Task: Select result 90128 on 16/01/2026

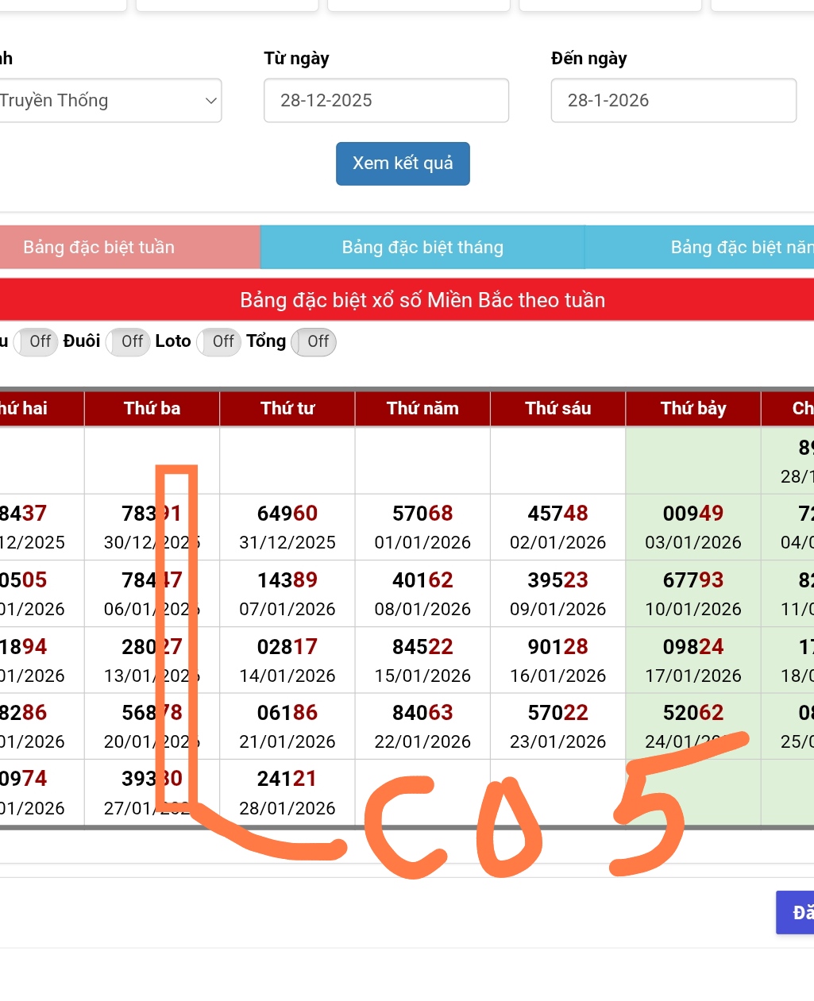Action: (x=558, y=647)
